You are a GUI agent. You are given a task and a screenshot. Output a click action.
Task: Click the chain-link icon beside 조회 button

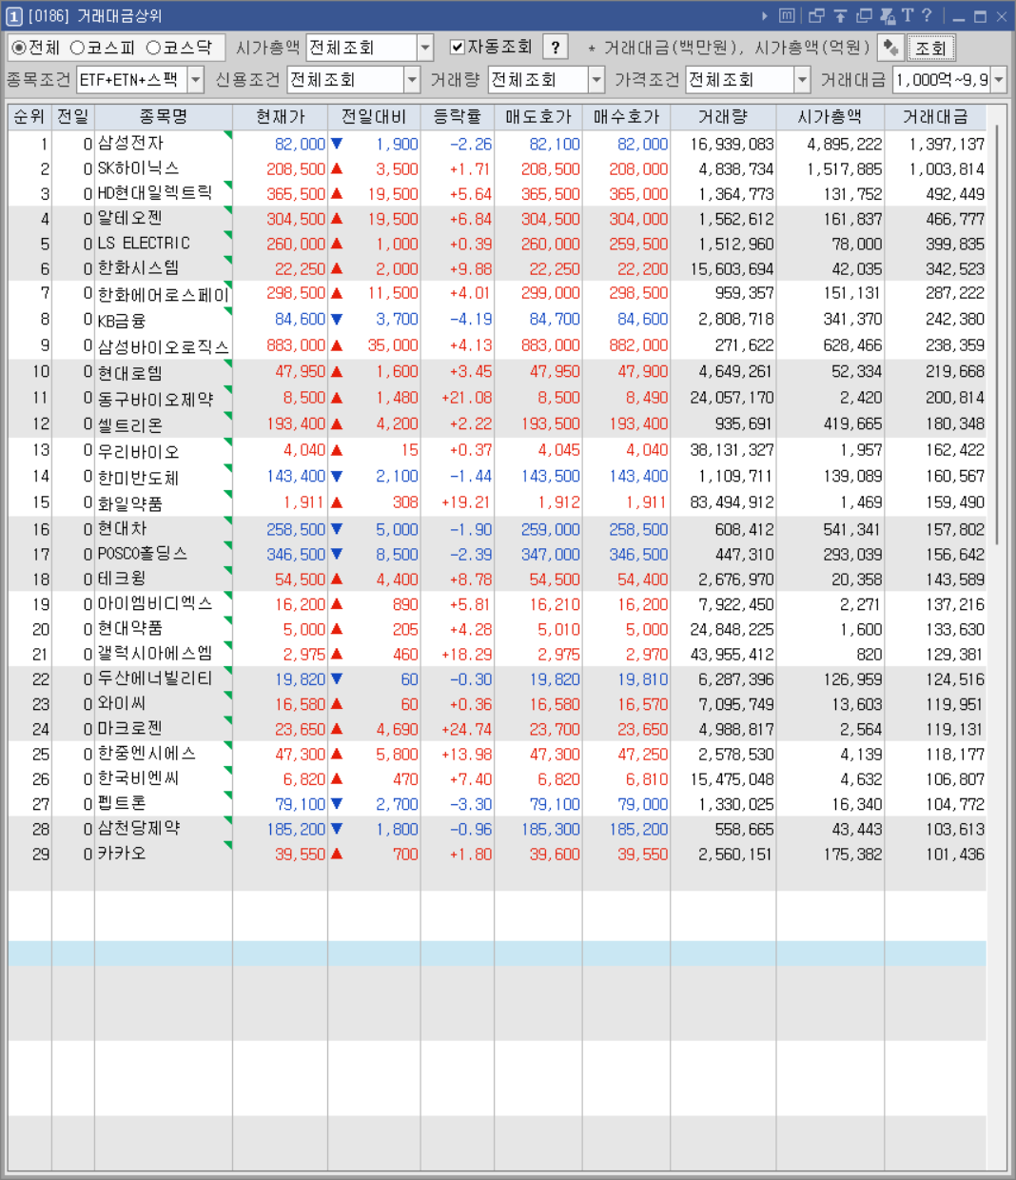[890, 48]
